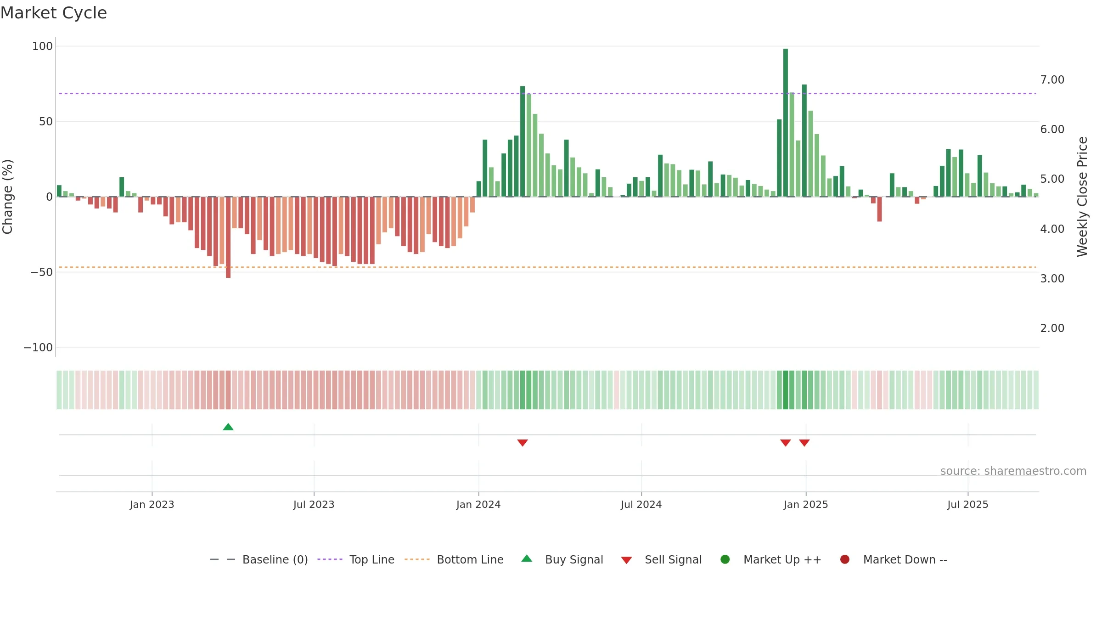Click the green Market Up ++ legend dot
The image size is (1102, 620).
point(725,559)
